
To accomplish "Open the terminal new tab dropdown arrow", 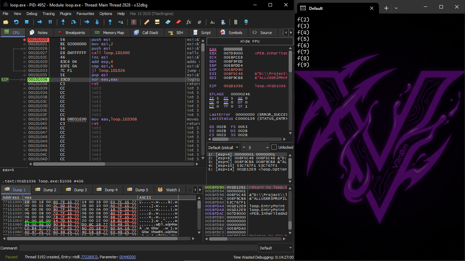I will pos(396,8).
